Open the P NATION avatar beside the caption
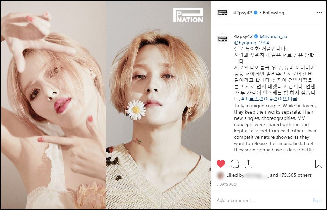 [x=222, y=39]
